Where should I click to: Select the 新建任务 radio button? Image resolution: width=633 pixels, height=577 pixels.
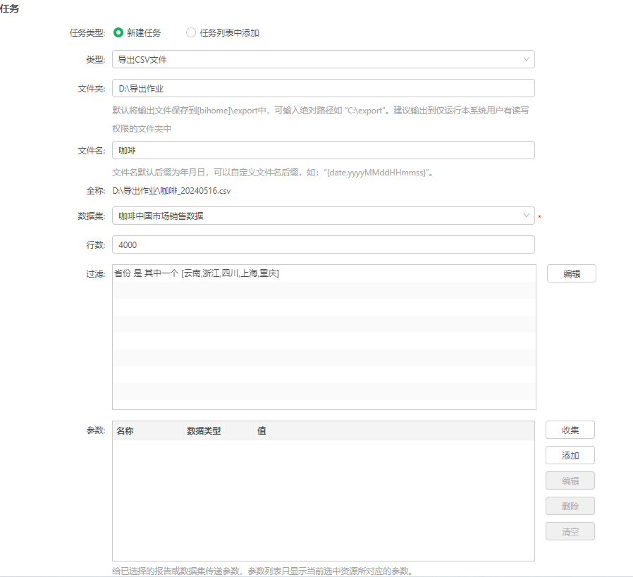pyautogui.click(x=118, y=32)
